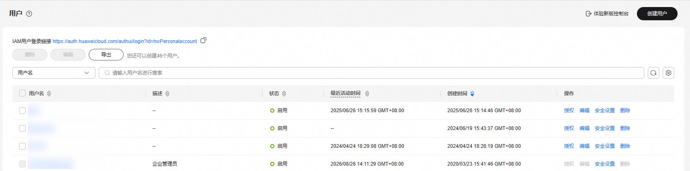Click 授权 for user created 2025/06/26
Image resolution: width=690 pixels, height=171 pixels.
[x=569, y=111]
